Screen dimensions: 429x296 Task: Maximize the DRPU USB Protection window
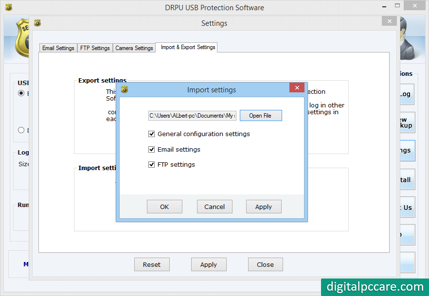[397, 5]
